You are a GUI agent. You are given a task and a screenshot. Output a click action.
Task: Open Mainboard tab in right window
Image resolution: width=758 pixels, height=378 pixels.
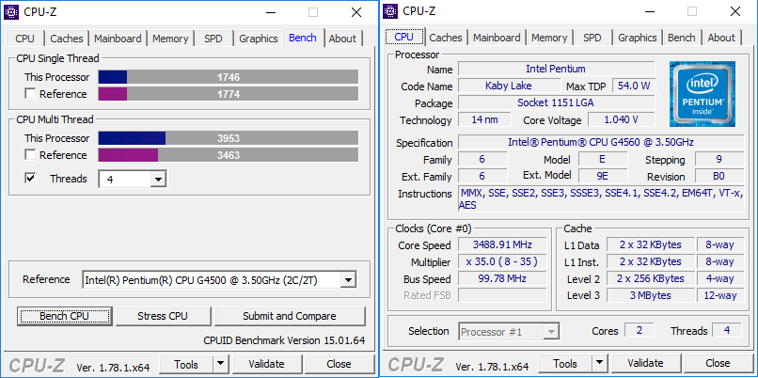pyautogui.click(x=497, y=38)
